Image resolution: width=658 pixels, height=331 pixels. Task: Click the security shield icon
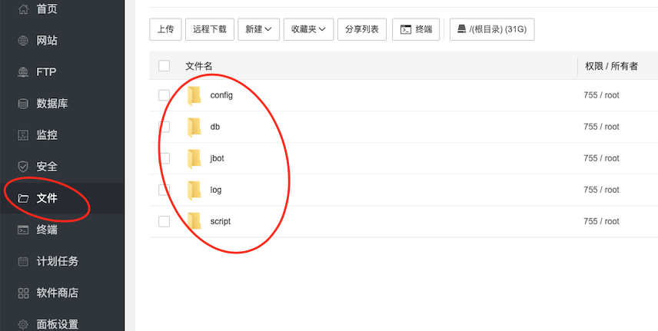[22, 167]
